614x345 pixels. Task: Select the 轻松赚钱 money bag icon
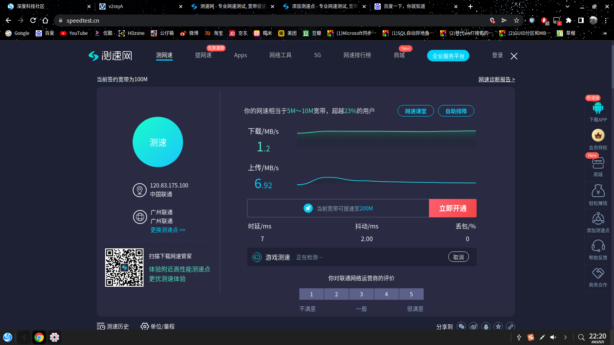[597, 191]
